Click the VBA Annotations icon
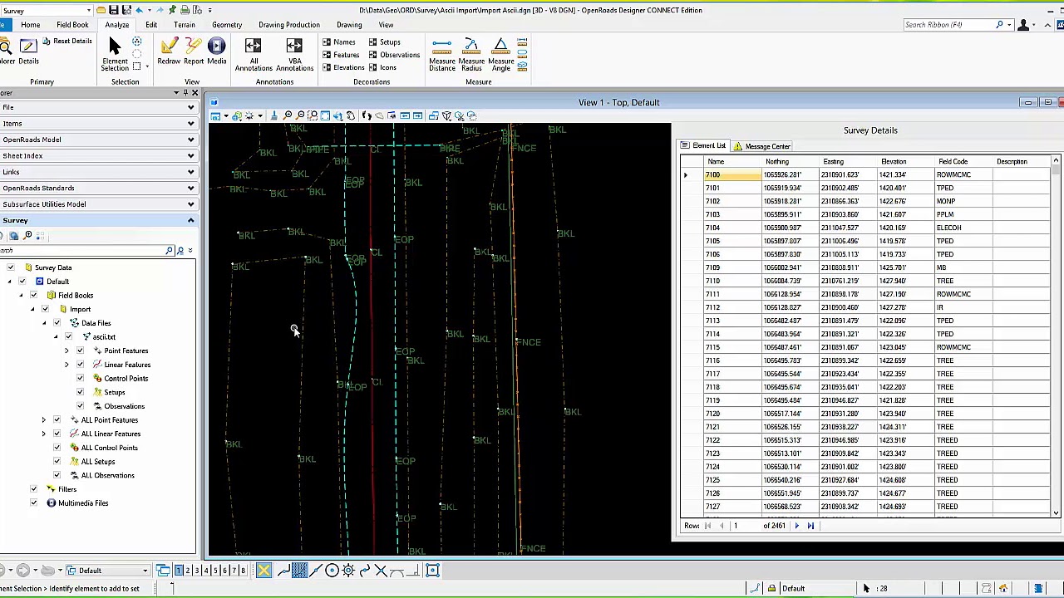This screenshot has width=1064, height=598. 294,47
